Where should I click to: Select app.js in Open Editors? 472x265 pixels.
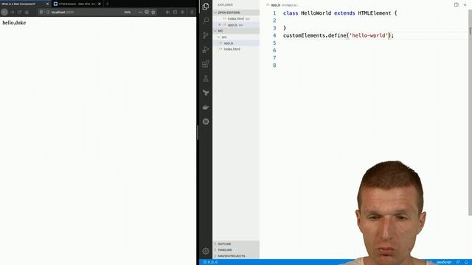(x=236, y=25)
